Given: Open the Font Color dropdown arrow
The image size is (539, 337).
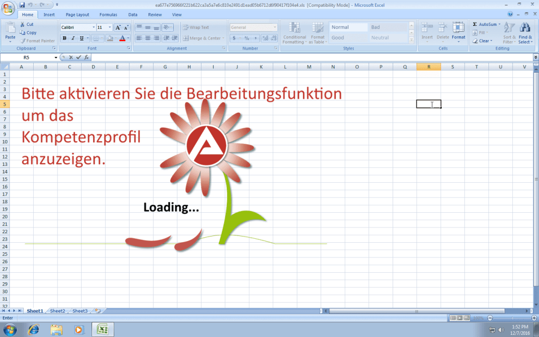Looking at the screenshot, I should [x=128, y=38].
